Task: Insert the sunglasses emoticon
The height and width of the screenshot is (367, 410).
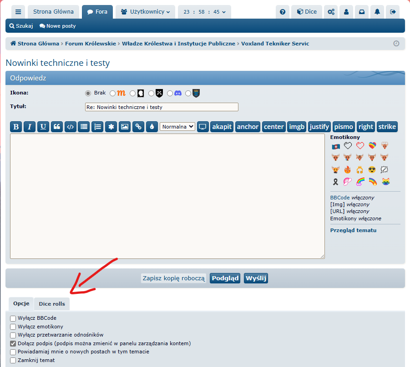Action: tap(372, 170)
